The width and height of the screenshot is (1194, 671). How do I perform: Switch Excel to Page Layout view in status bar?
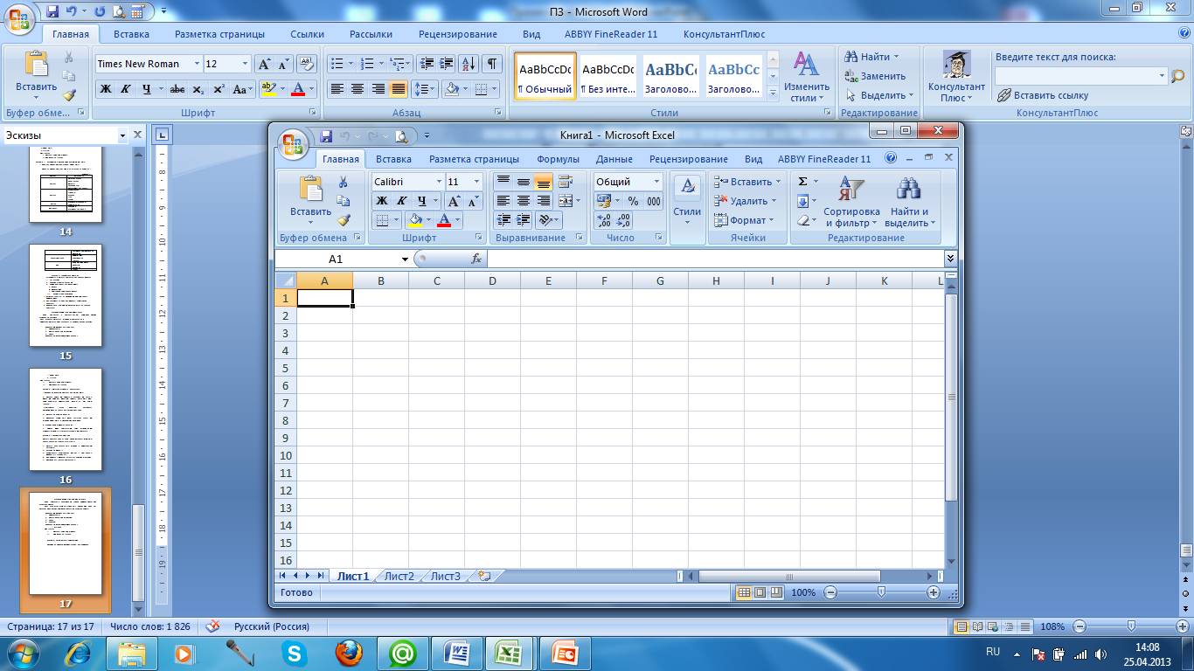point(760,592)
